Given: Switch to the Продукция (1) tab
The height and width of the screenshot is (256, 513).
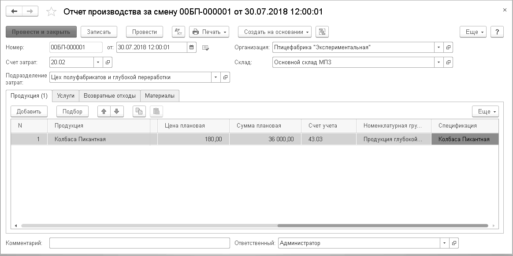Looking at the screenshot, I should click(x=29, y=96).
